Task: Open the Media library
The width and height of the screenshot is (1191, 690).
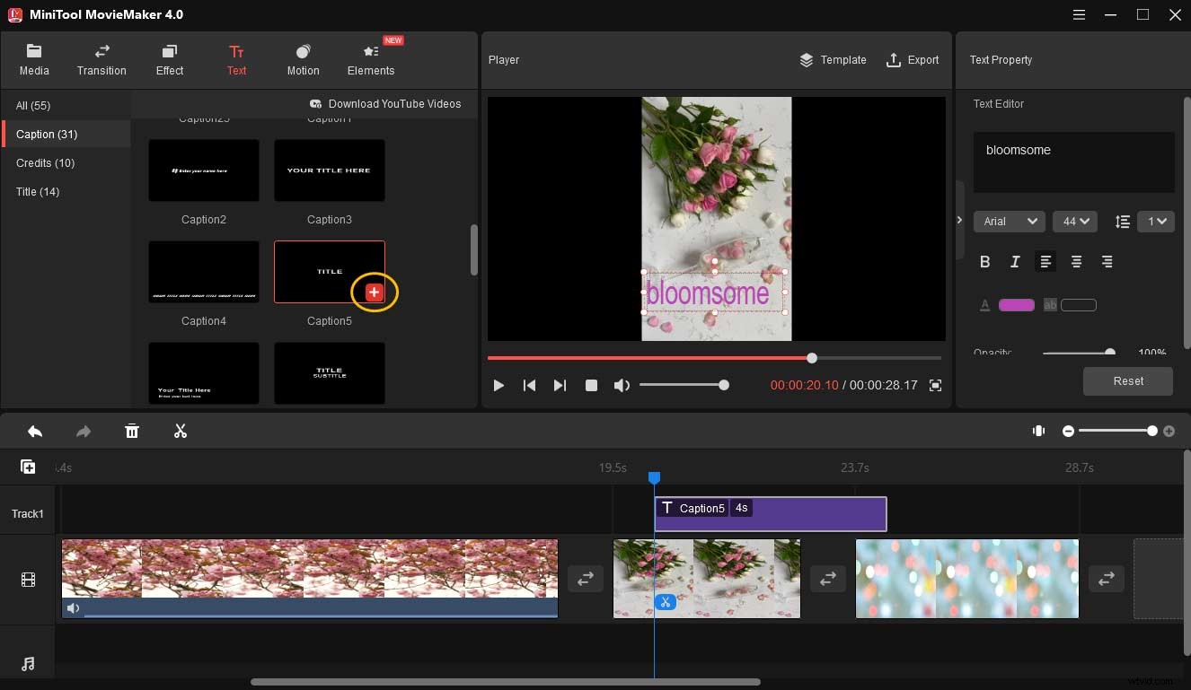Action: (34, 59)
